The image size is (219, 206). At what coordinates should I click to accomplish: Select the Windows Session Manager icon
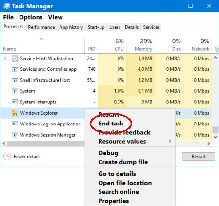coord(15,135)
